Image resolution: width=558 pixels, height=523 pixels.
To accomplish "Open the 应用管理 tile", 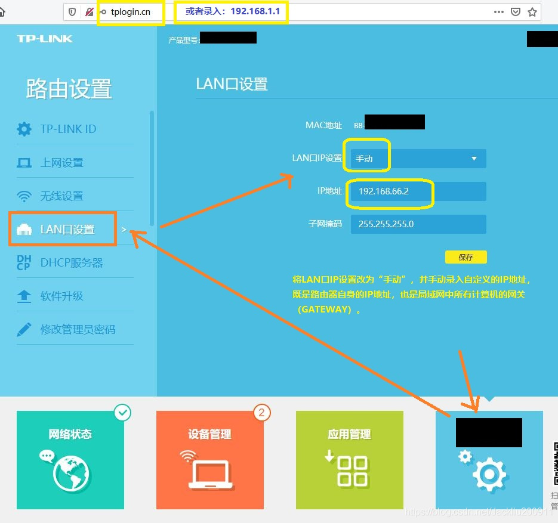I will tap(350, 460).
